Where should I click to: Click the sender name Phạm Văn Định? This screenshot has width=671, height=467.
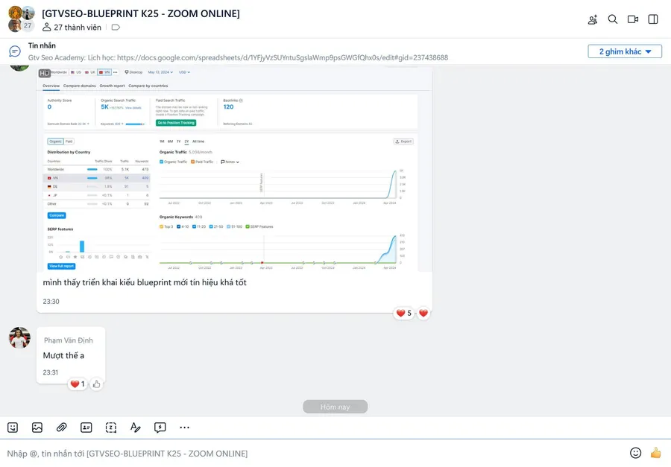[x=69, y=340]
